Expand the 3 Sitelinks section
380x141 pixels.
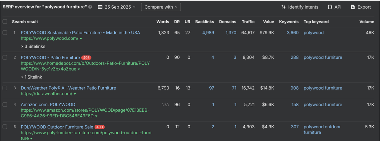click(x=33, y=46)
